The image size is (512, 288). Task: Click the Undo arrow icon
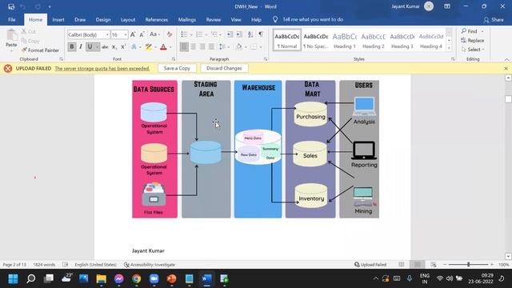click(x=23, y=6)
